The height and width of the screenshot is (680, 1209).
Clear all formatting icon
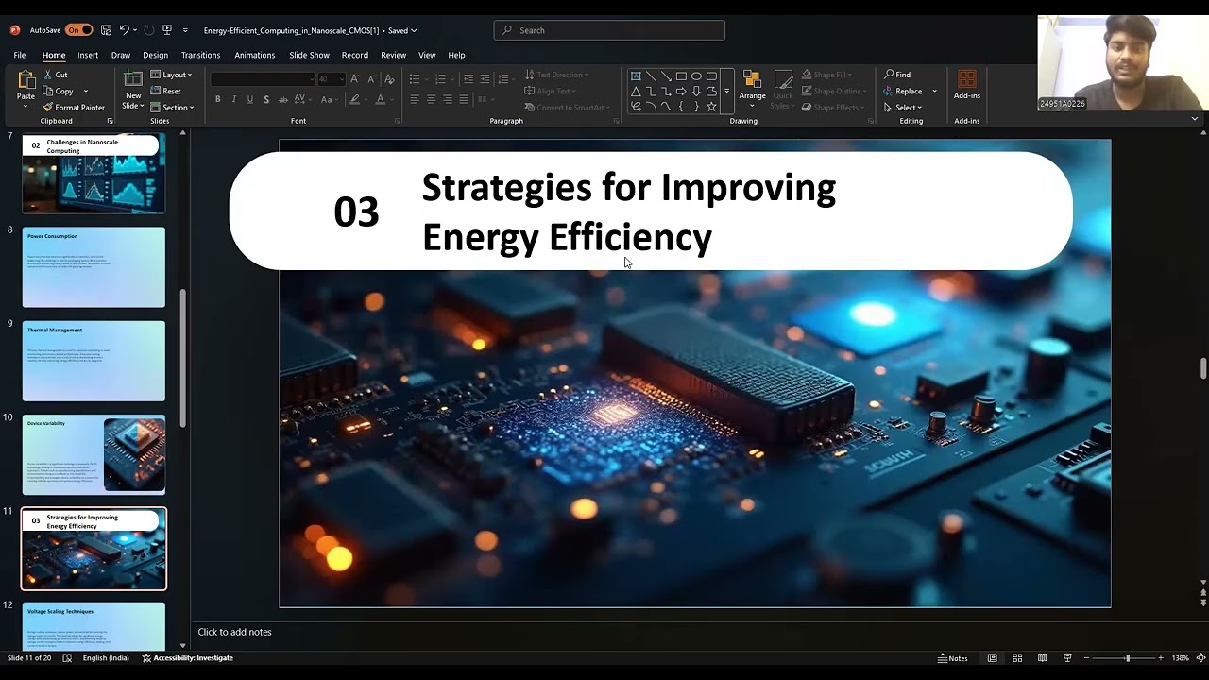pos(388,79)
